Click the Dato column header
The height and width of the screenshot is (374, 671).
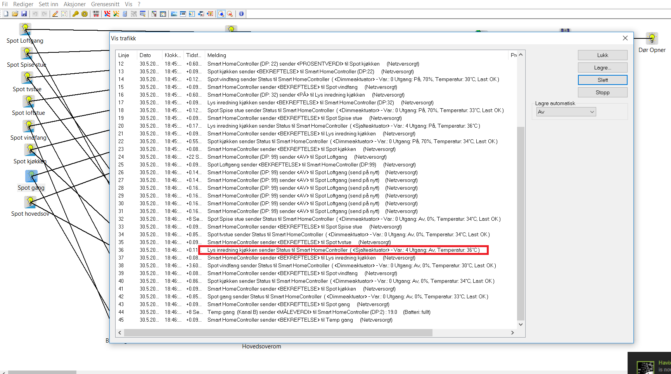(x=150, y=55)
